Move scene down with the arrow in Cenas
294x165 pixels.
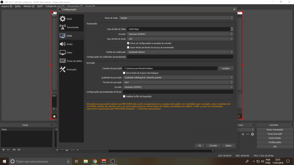[19, 149]
